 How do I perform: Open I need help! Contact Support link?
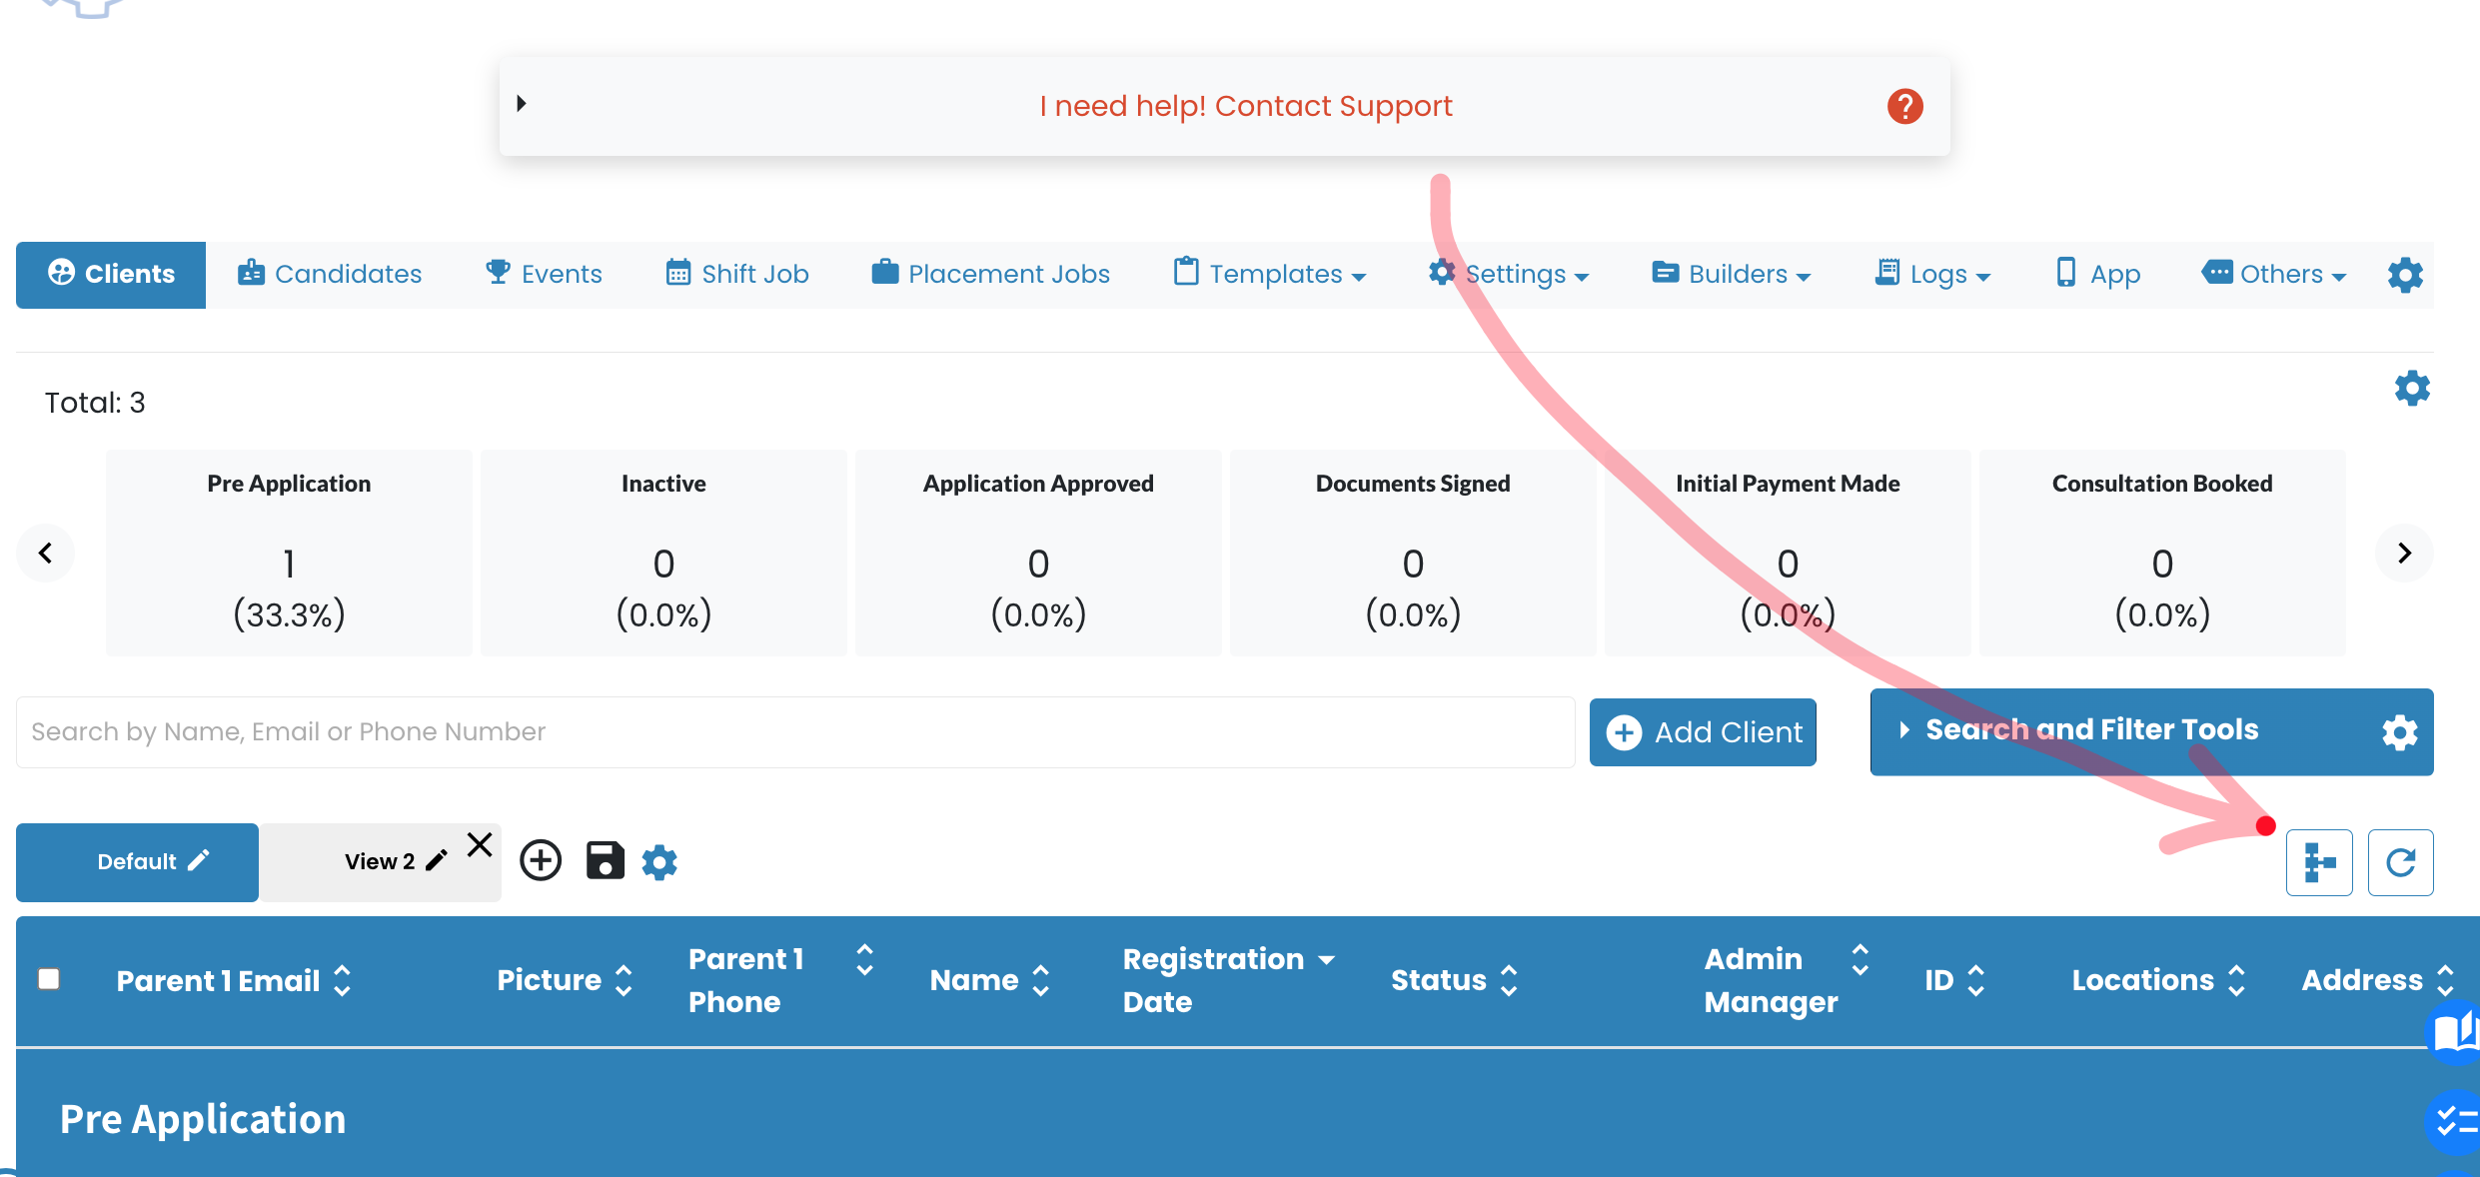(x=1245, y=106)
